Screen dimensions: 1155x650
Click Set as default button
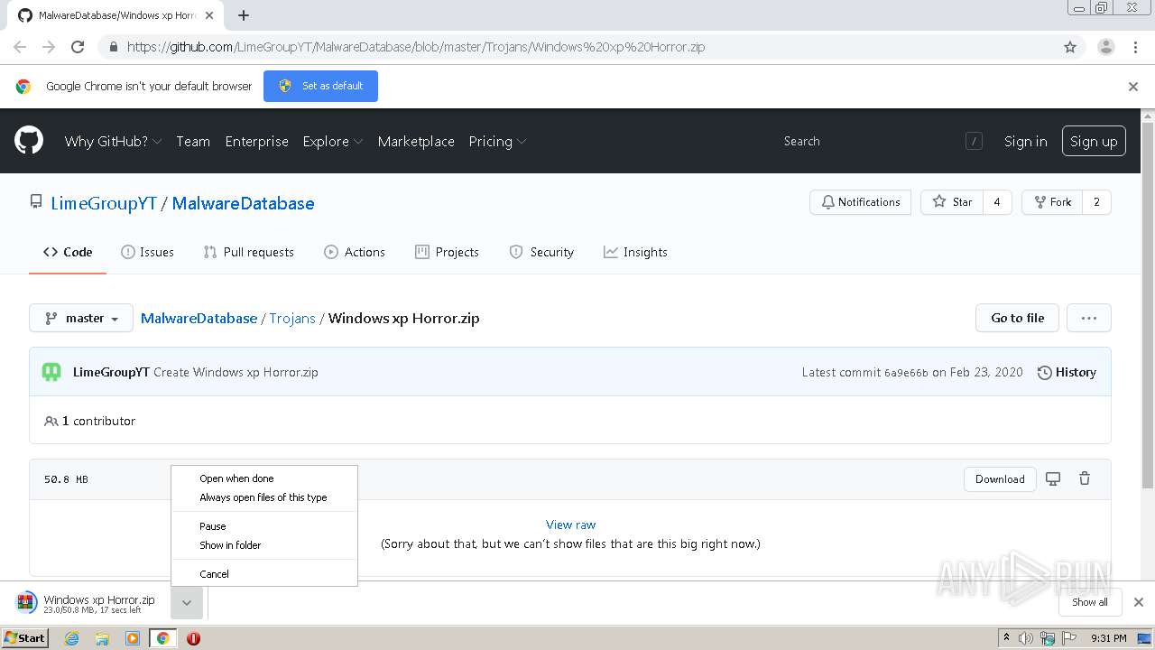[x=320, y=86]
